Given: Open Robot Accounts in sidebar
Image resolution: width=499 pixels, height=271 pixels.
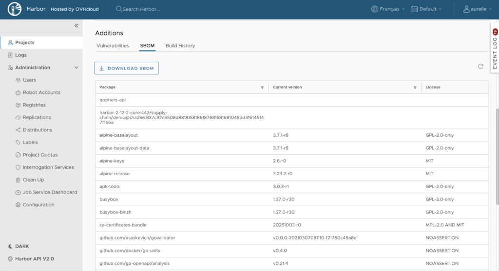Looking at the screenshot, I should click(41, 92).
